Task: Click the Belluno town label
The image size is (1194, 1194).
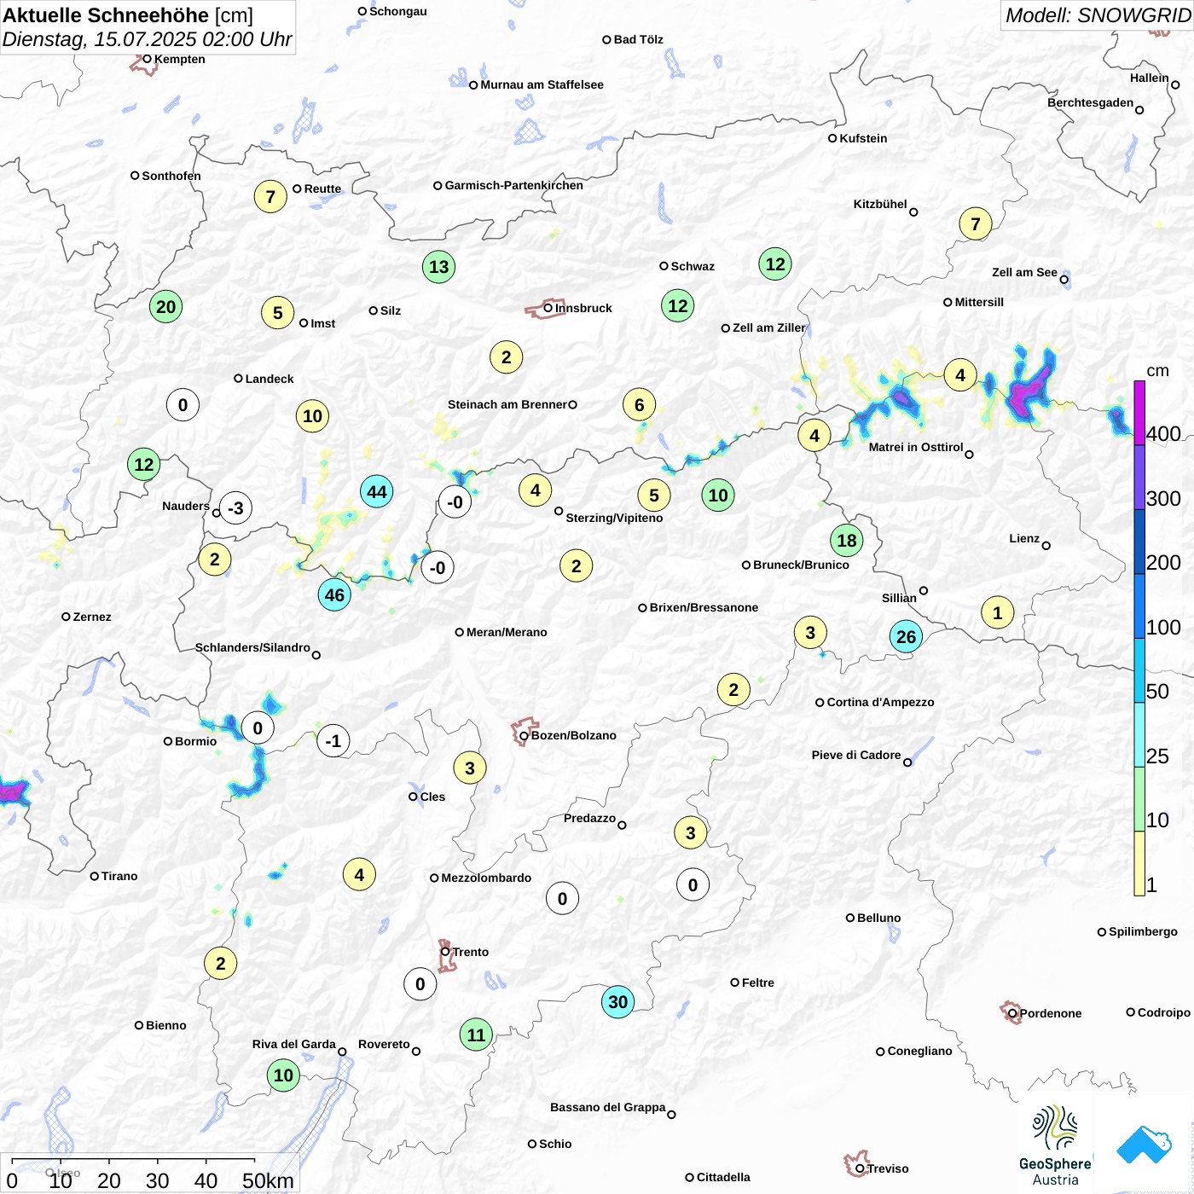Action: pyautogui.click(x=878, y=918)
